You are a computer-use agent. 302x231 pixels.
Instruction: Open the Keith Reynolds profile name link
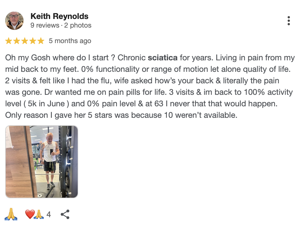coord(59,16)
